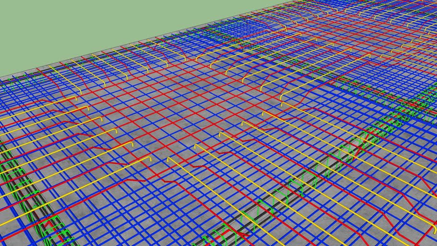The width and height of the screenshot is (437, 246).
Task: Click the red stirrups inside the right-side beam
Action: point(364,139)
